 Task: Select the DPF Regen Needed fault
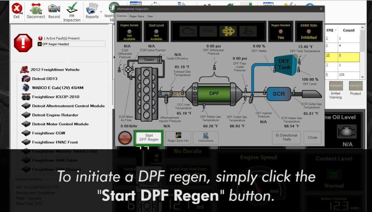[71, 44]
